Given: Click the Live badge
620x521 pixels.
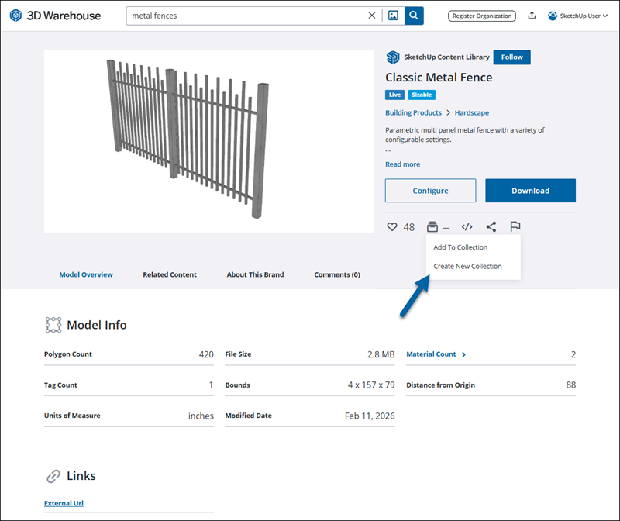Looking at the screenshot, I should (x=394, y=95).
